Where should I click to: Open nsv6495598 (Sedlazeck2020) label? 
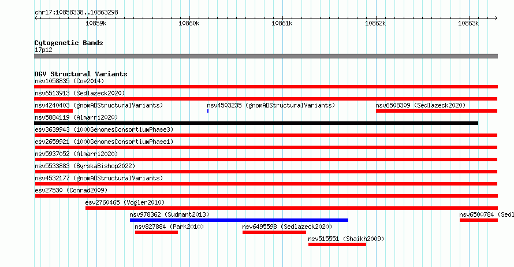pyautogui.click(x=287, y=227)
